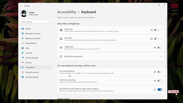Click the Jangila account name
The width and height of the screenshot is (183, 103).
[x=31, y=13]
